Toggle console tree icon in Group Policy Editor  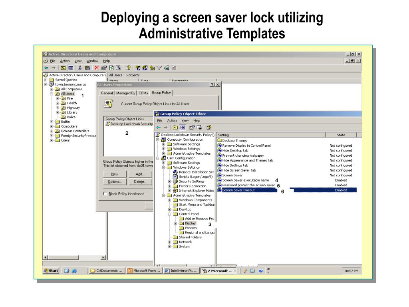point(183,128)
